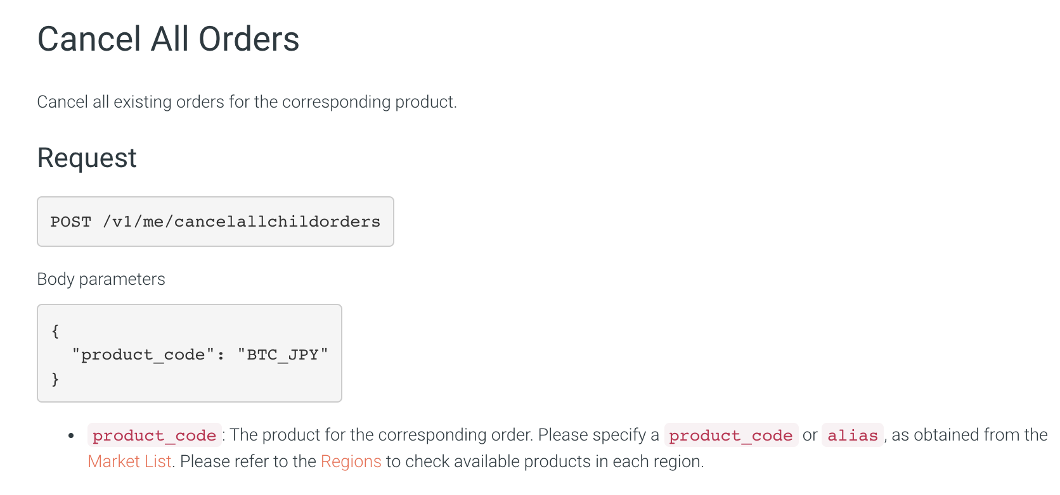Viewport: 1060px width, 495px height.
Task: Click the text "as obtained from the"
Action: [969, 435]
